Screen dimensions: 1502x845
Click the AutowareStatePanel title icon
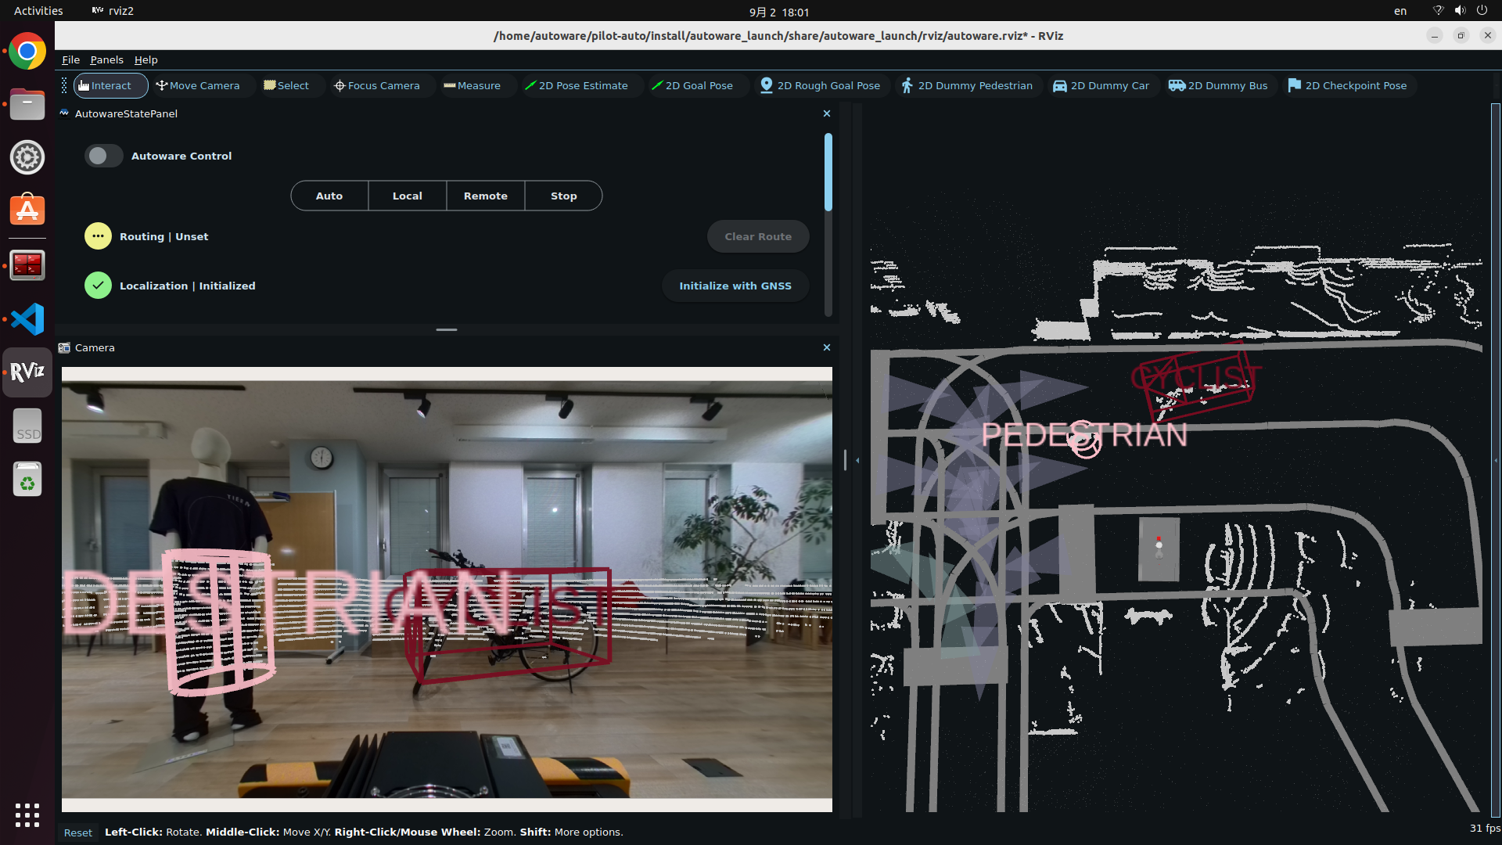(x=64, y=113)
